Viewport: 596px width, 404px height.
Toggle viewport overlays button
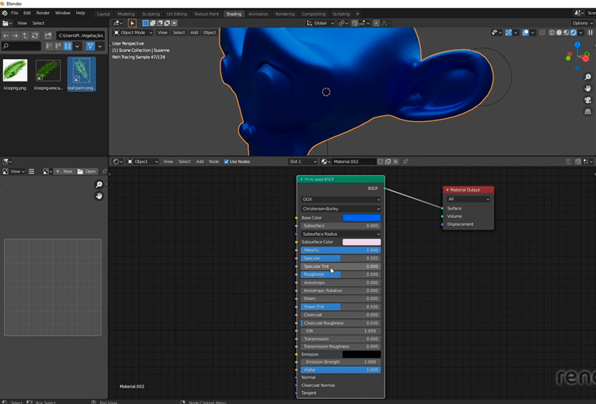pos(526,33)
